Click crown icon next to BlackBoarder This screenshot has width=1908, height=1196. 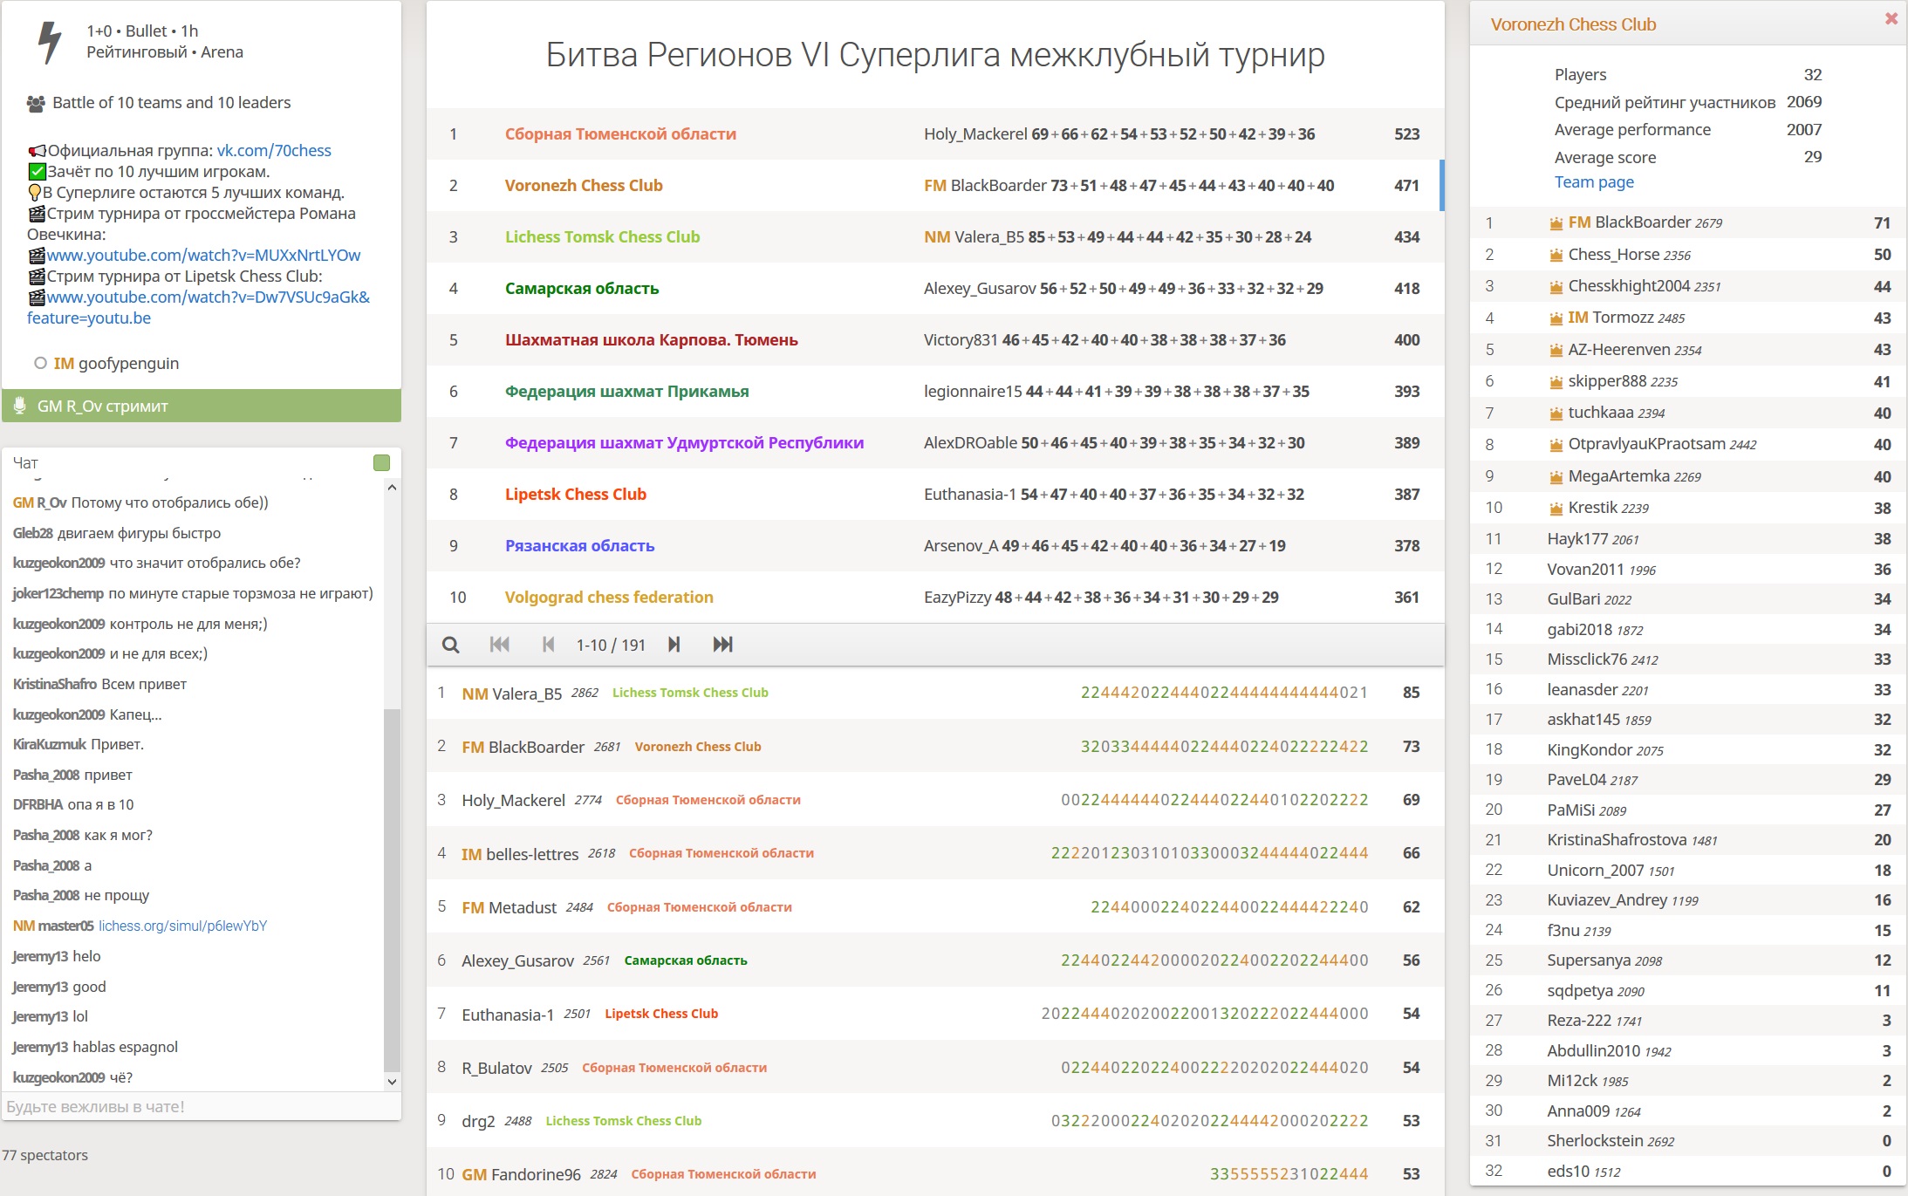(1556, 223)
